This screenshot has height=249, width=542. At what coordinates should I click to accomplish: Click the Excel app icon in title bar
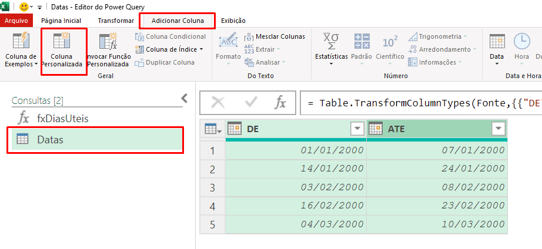[5, 6]
